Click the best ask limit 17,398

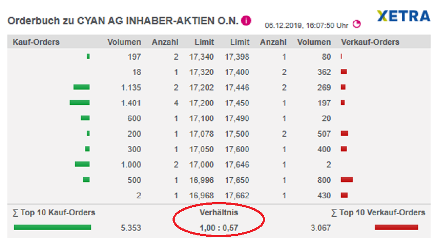point(237,57)
